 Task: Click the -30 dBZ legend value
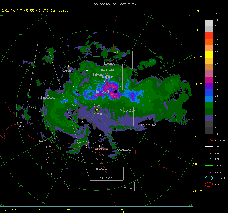[x=217, y=134]
